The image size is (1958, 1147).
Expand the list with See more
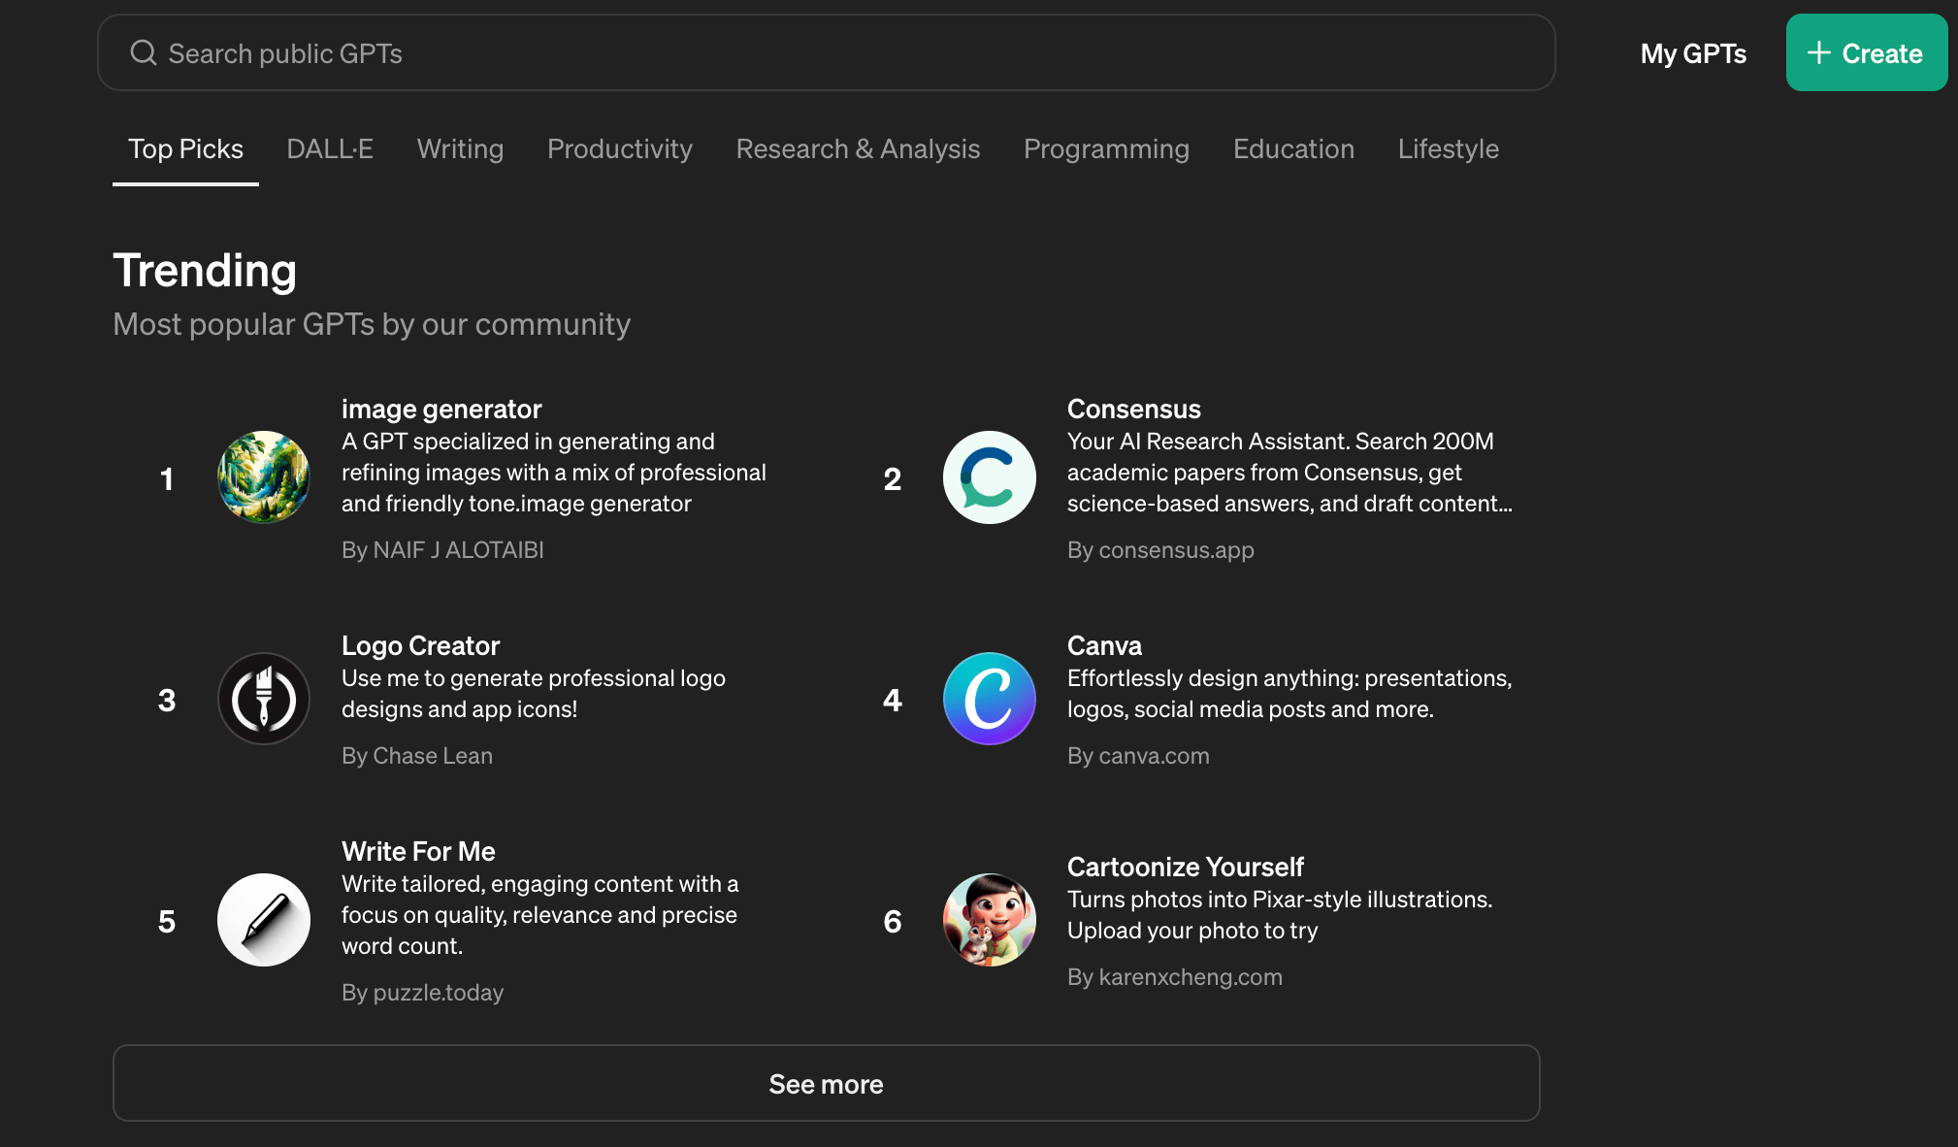point(826,1083)
